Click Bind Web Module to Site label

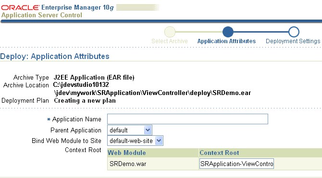(x=66, y=141)
